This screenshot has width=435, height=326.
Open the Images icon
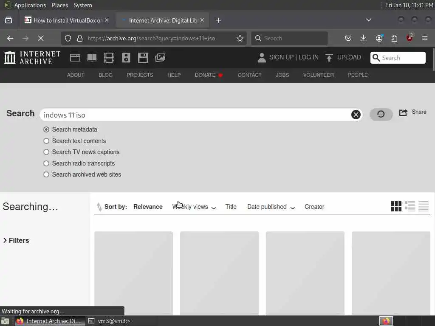coord(160,58)
